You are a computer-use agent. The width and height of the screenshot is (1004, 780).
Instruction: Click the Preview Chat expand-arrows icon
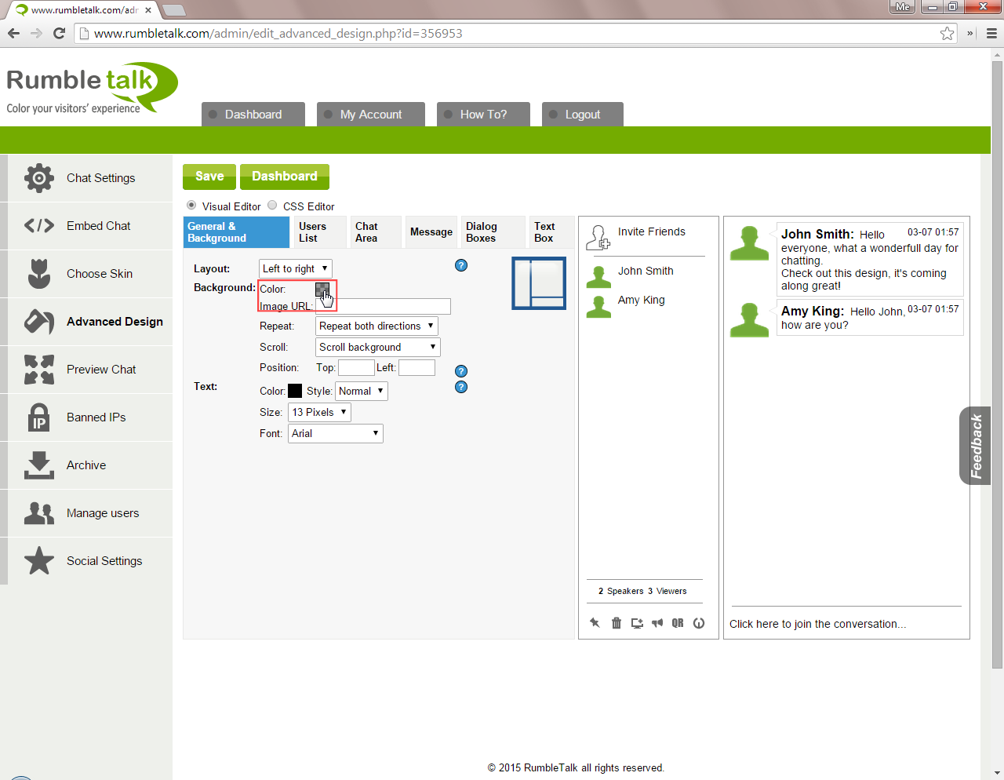point(39,370)
